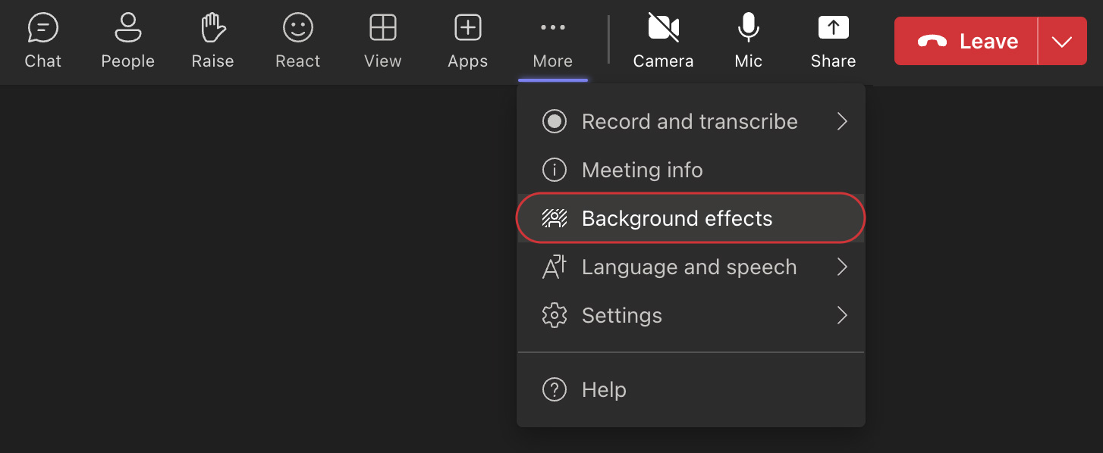This screenshot has width=1103, height=453.
Task: Open Settings from the More menu
Action: pos(621,315)
